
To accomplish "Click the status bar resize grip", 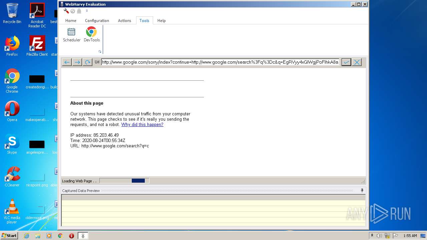I will tap(363, 181).
